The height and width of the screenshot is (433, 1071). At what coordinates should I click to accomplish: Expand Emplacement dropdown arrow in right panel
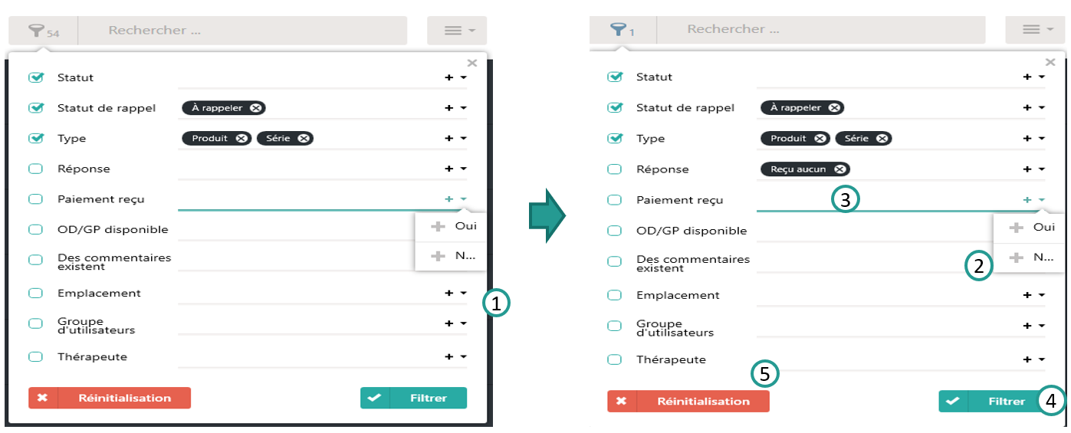[1042, 295]
